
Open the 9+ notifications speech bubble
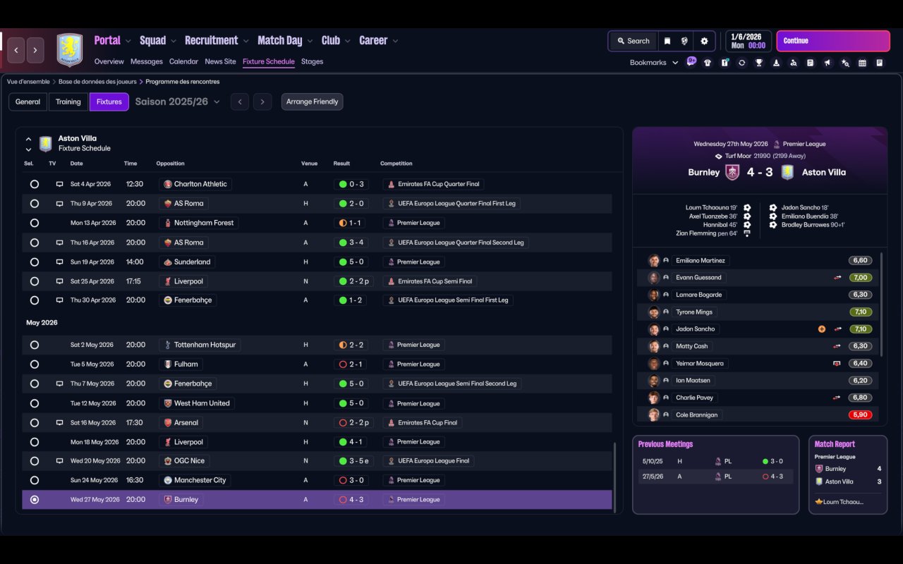[691, 61]
